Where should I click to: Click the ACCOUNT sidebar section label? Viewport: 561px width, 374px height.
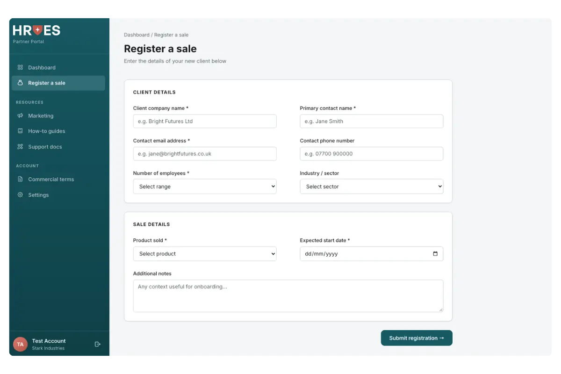(27, 166)
